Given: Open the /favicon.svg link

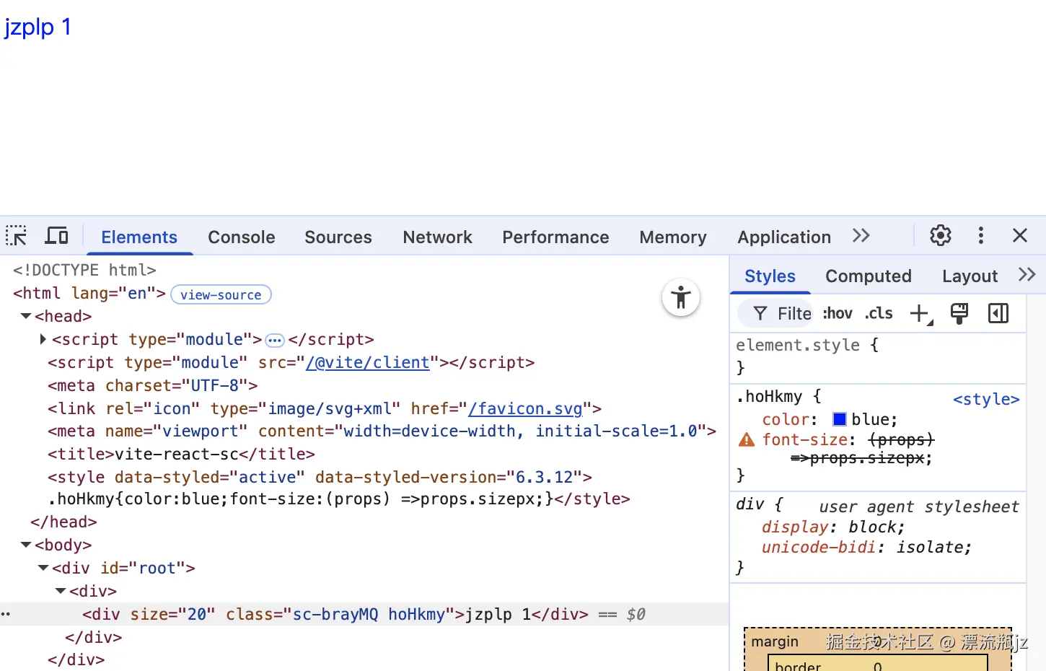Looking at the screenshot, I should click(526, 408).
